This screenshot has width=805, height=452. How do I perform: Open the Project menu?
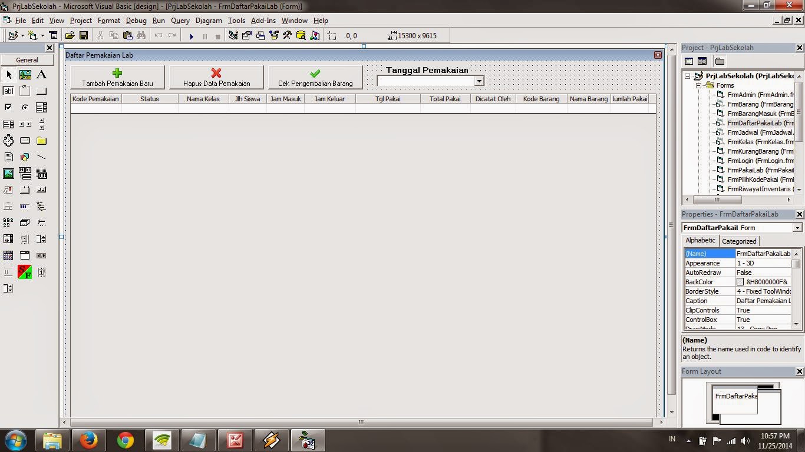[x=81, y=20]
